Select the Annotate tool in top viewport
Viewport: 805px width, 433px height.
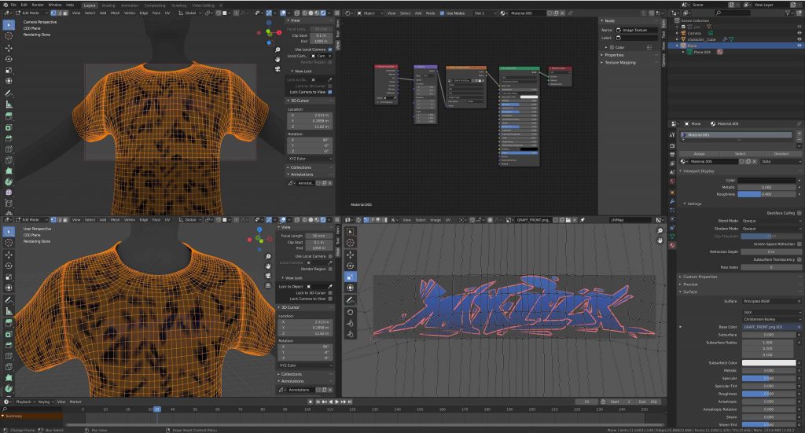9,93
